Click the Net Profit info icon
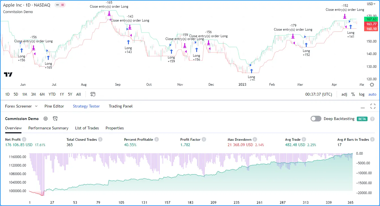380x206 pixels. coord(24,139)
